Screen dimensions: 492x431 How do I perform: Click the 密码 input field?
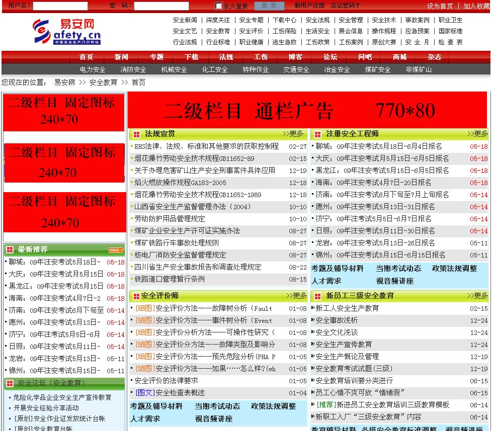[161, 6]
